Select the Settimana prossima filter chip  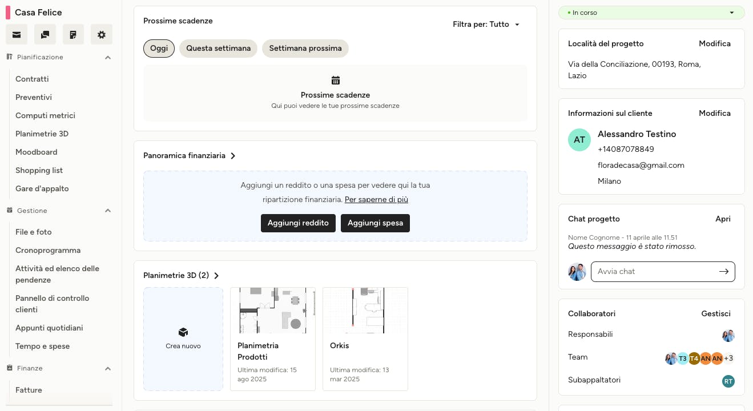click(x=305, y=49)
